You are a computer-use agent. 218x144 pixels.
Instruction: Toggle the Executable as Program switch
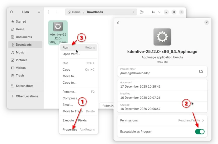(200, 132)
